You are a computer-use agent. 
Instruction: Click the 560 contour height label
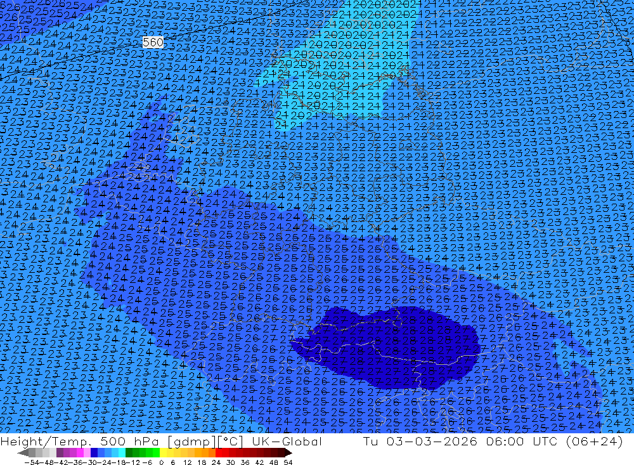[x=153, y=42]
